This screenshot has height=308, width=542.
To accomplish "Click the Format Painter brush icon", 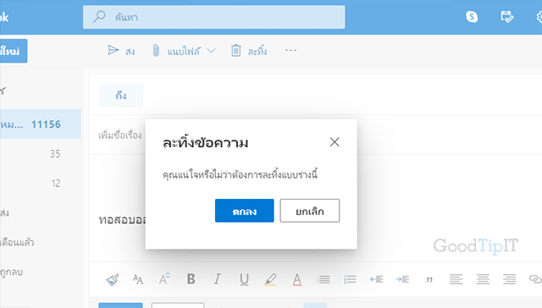I will (113, 279).
